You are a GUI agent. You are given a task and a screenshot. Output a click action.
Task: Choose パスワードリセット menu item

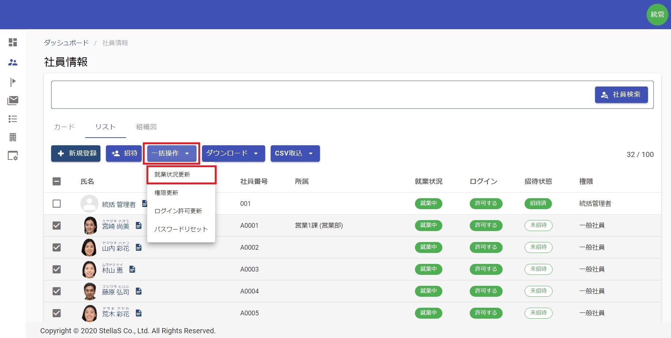(x=181, y=229)
